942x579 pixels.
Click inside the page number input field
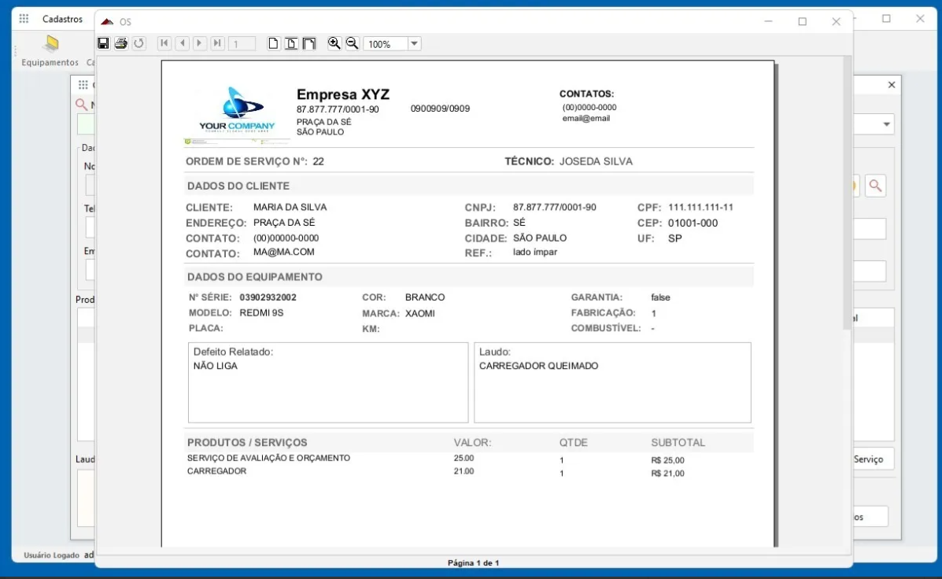(241, 43)
